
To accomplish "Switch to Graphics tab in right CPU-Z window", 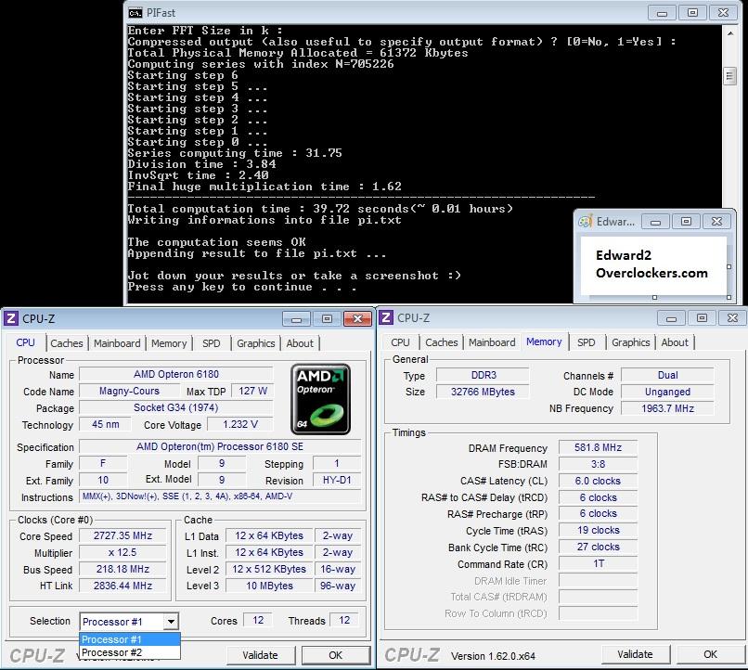I will tap(631, 342).
